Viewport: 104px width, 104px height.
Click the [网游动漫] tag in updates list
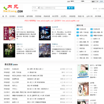tap(7, 86)
